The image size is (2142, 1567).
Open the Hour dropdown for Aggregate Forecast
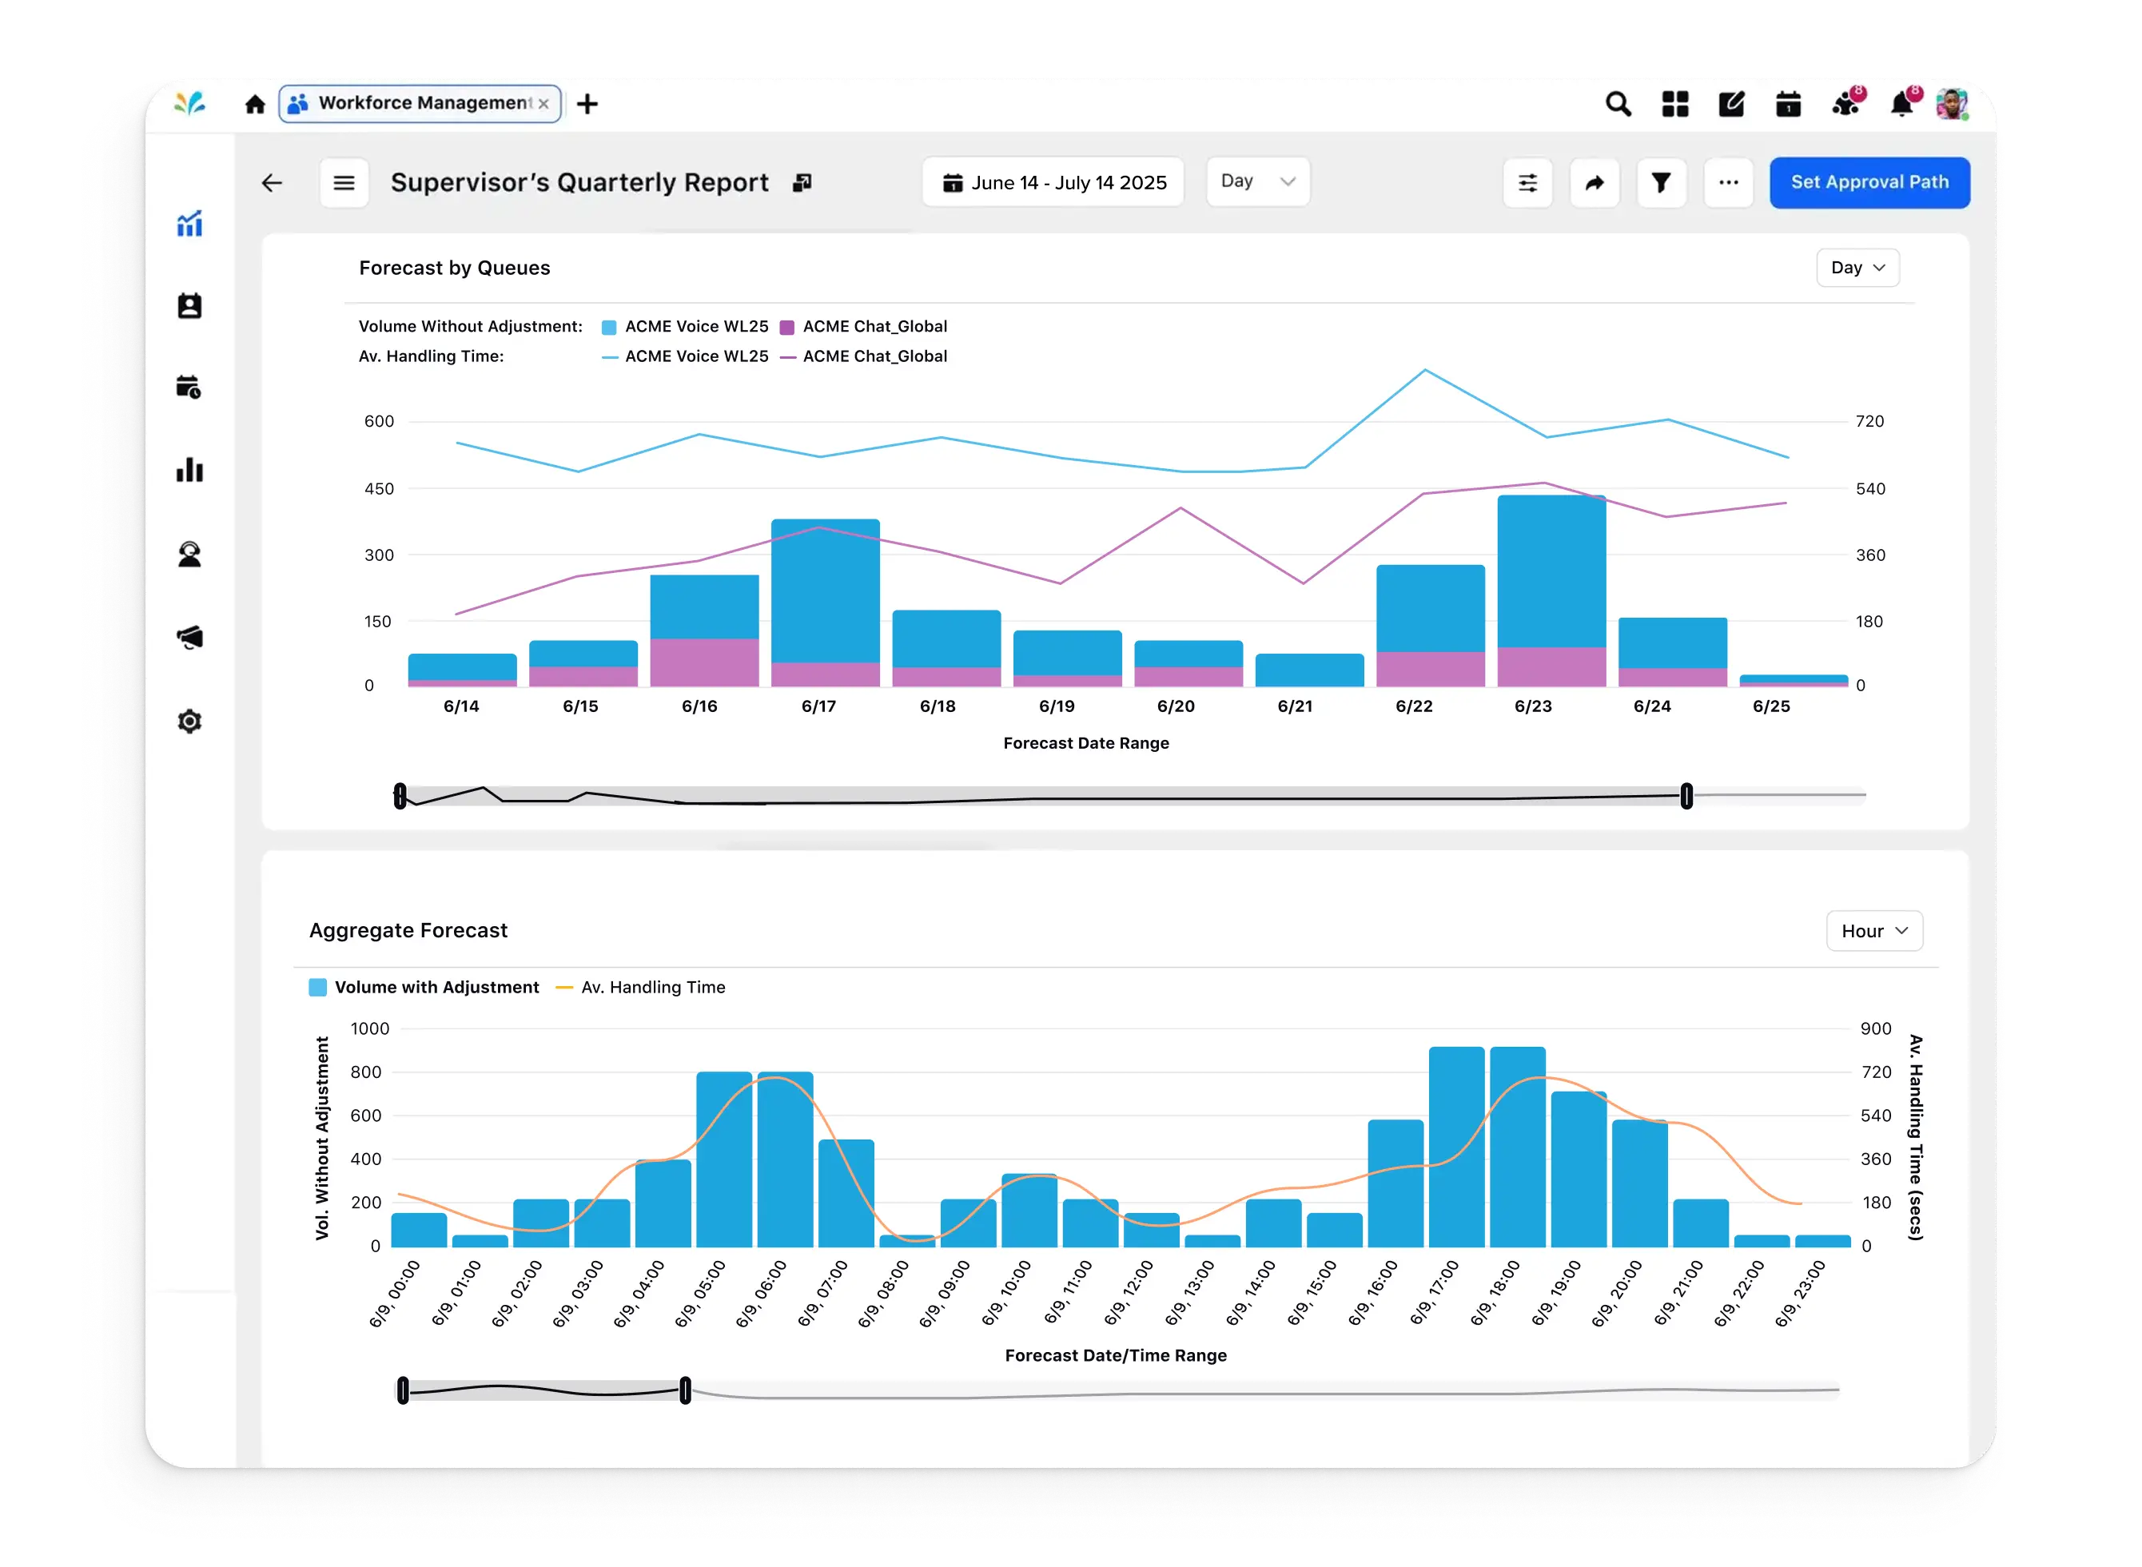click(1873, 930)
